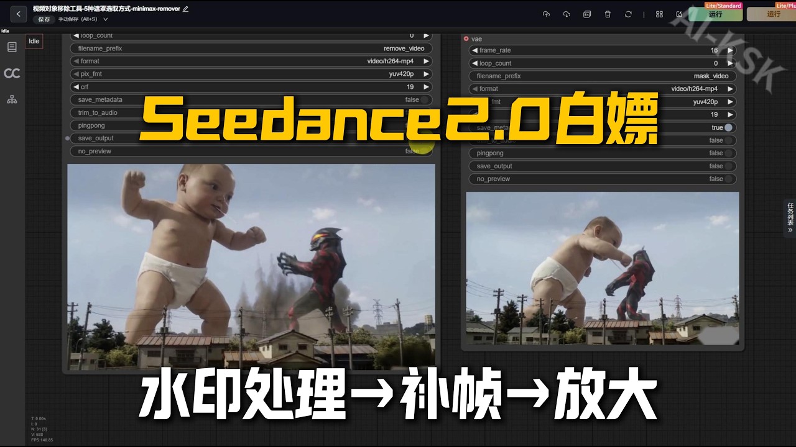796x447 pixels.
Task: Open the document list icon in left sidebar
Action: point(12,47)
